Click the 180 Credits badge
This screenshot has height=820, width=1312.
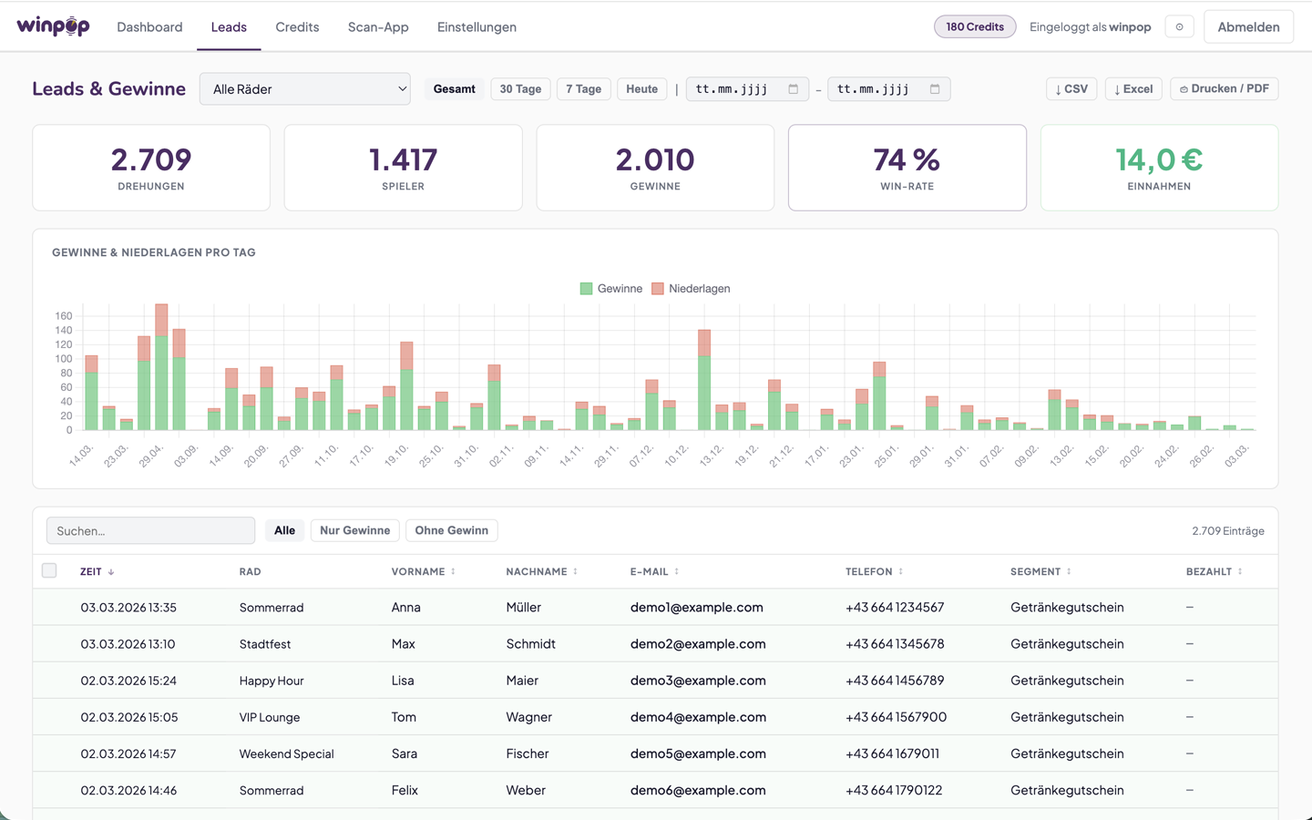(x=975, y=26)
